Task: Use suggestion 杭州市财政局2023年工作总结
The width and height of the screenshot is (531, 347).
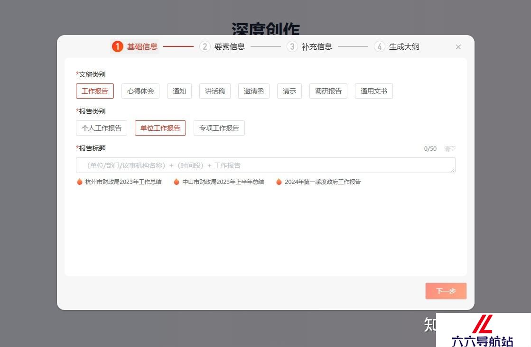Action: point(123,182)
